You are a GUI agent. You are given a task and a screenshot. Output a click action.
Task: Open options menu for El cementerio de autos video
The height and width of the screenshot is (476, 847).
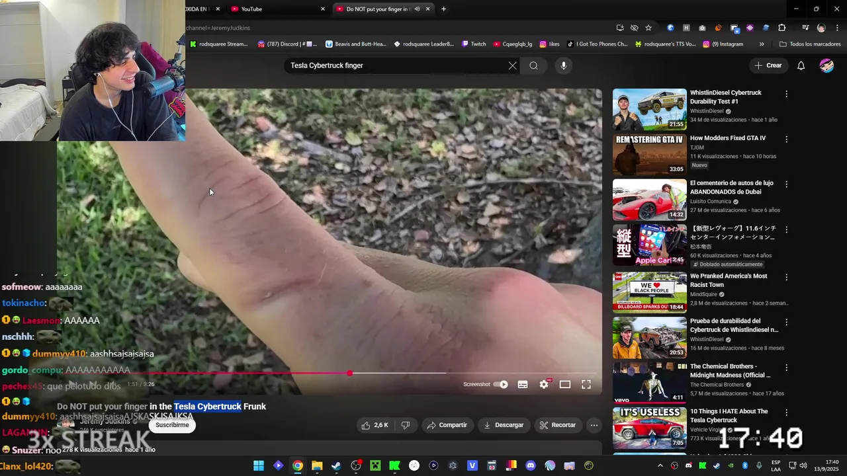coord(786,184)
